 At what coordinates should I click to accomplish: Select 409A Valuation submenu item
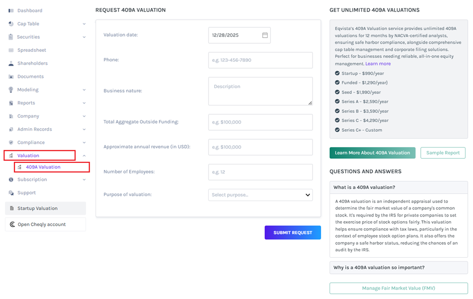[43, 167]
